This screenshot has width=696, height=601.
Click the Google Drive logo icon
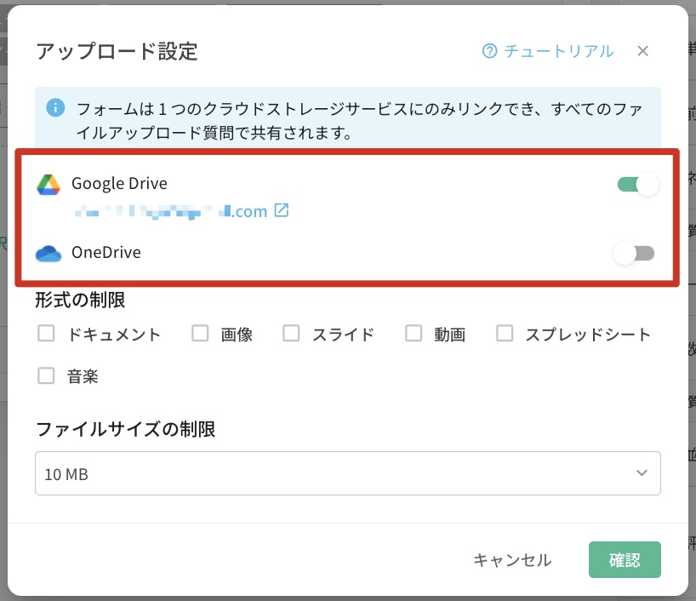pyautogui.click(x=48, y=185)
